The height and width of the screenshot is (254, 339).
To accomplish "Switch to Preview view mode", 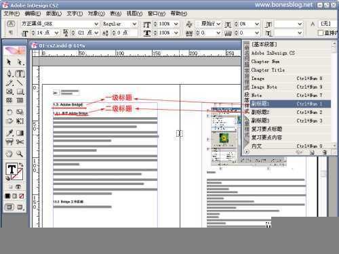I will (x=20, y=207).
